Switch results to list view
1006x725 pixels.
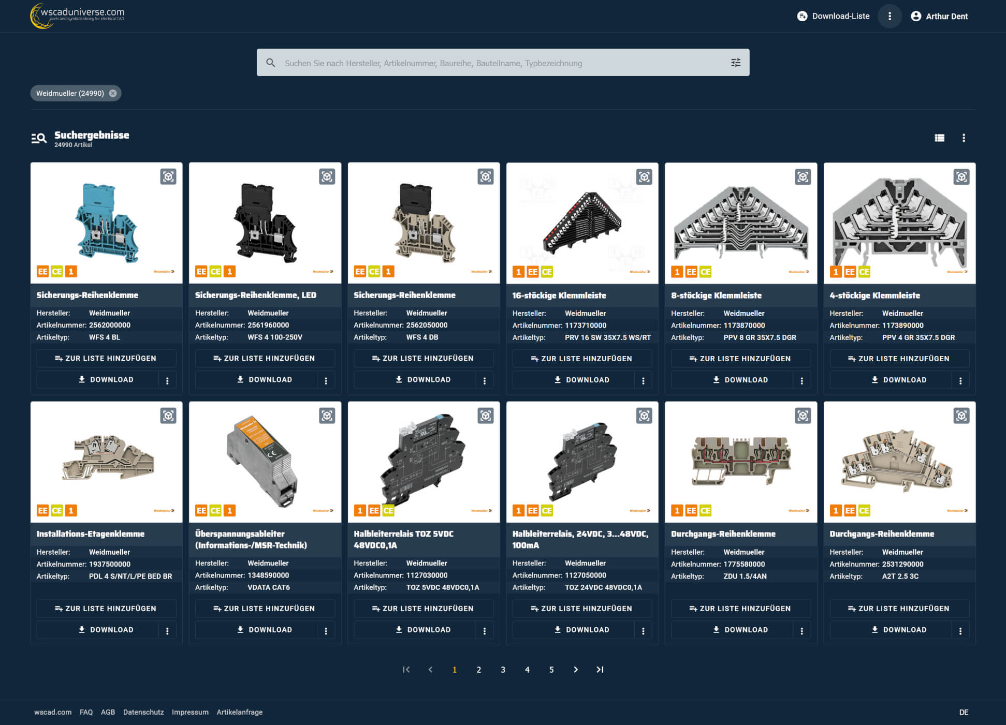pyautogui.click(x=939, y=138)
